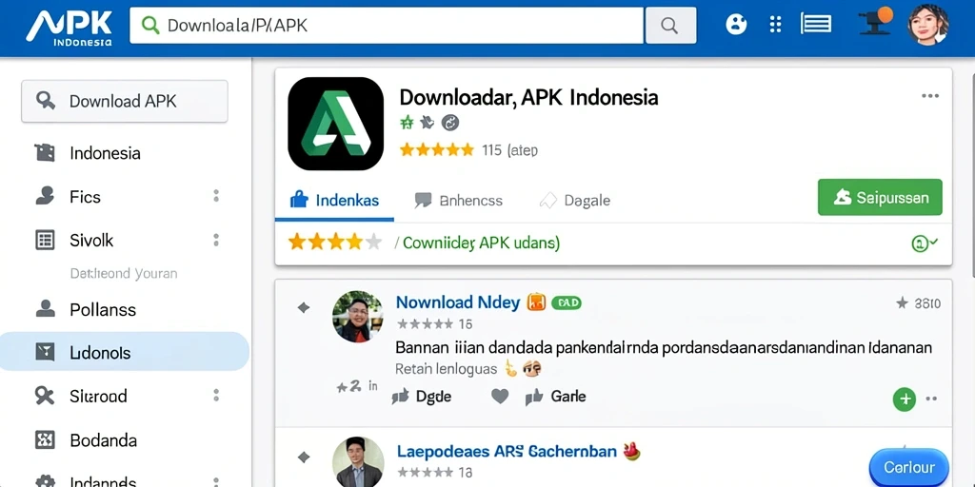Click the thumbs-up Dgde button
975x487 pixels.
pyautogui.click(x=422, y=397)
